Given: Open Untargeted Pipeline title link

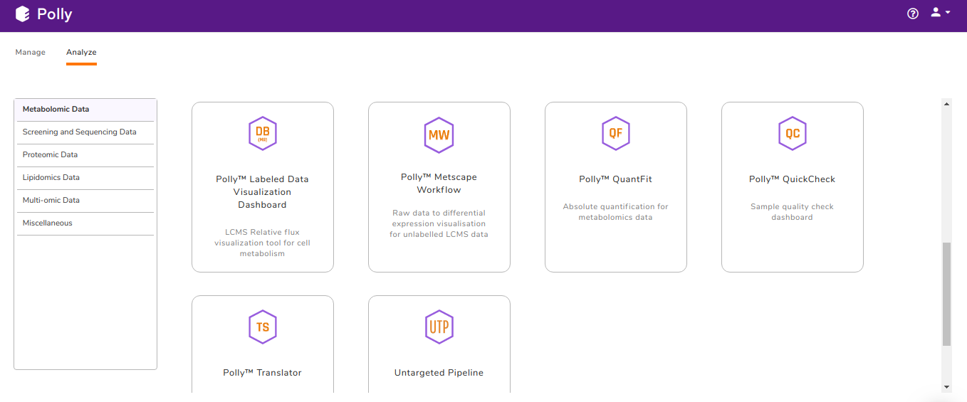Looking at the screenshot, I should point(439,373).
